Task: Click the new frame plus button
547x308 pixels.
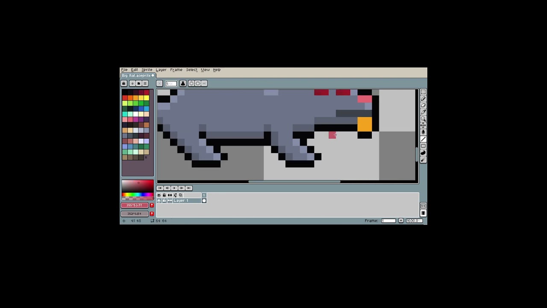Action: coord(401,221)
